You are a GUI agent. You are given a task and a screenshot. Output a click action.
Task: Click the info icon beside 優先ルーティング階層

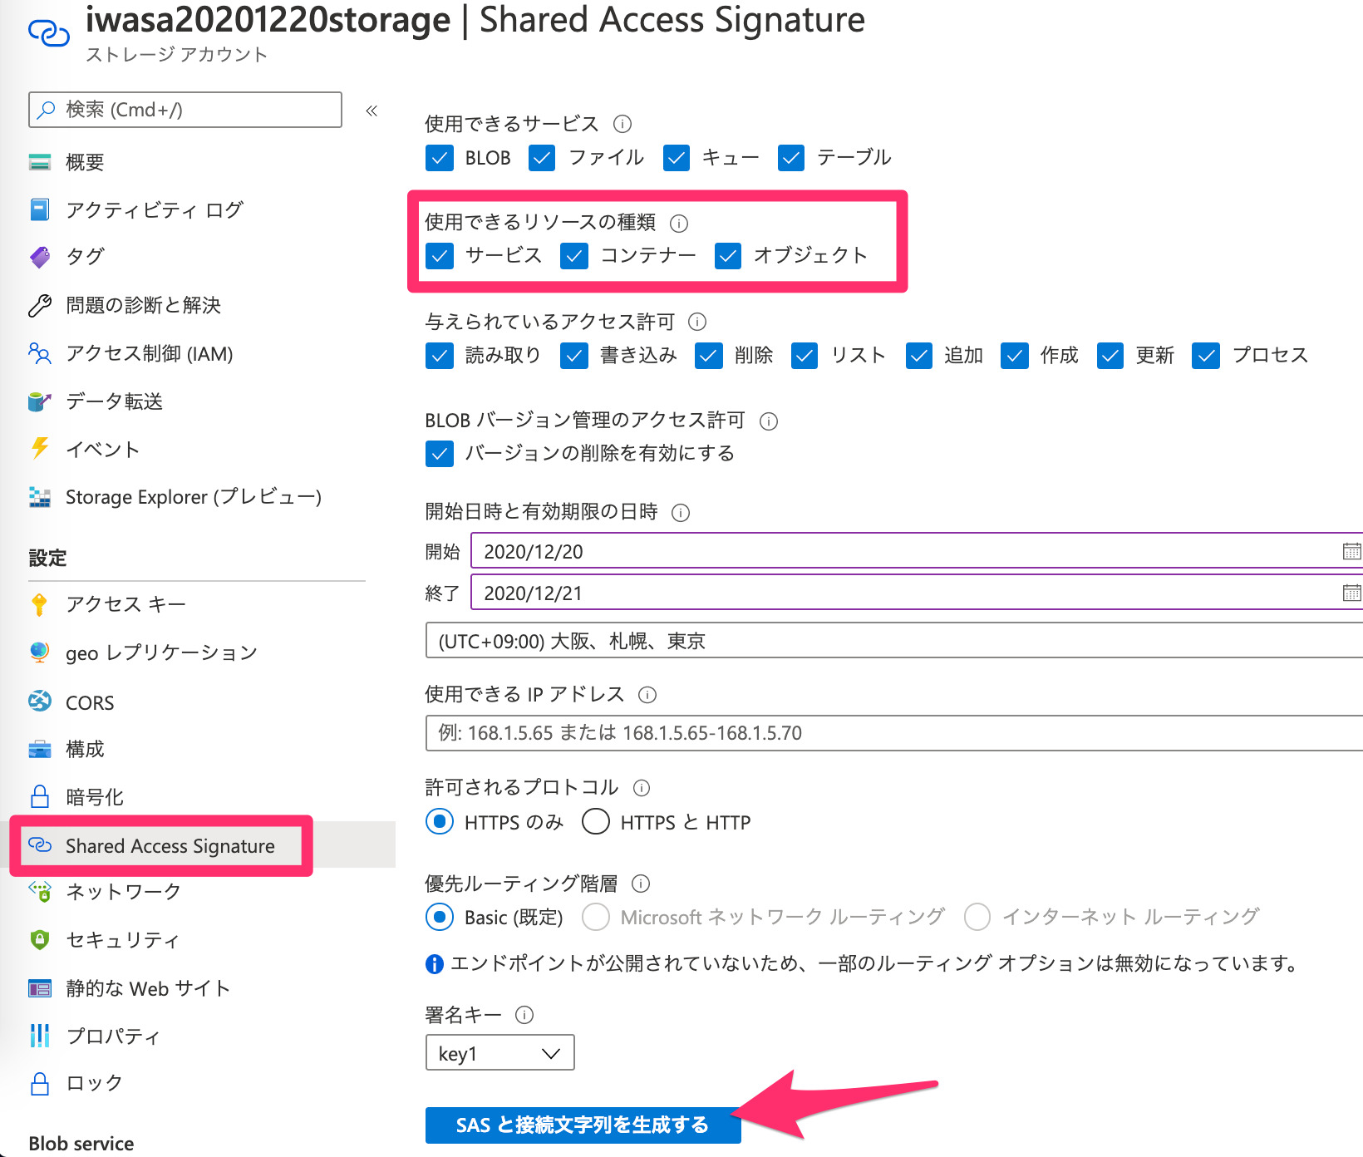(x=641, y=884)
